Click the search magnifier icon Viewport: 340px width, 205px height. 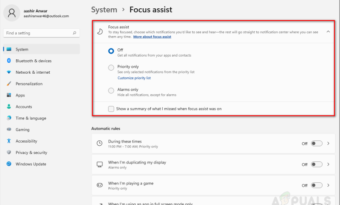click(75, 33)
